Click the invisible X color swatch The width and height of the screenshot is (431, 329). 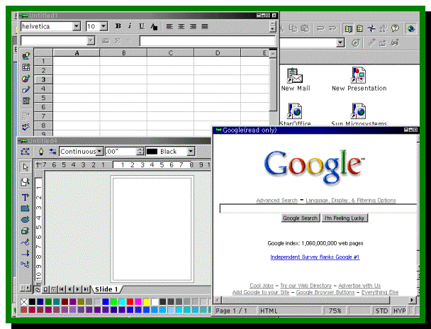coord(24,302)
